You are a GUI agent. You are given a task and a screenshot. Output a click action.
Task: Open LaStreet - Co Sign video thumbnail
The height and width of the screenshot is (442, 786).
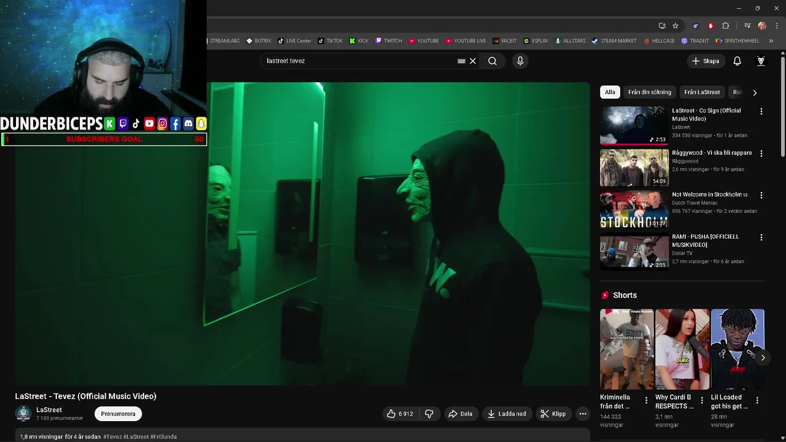634,125
